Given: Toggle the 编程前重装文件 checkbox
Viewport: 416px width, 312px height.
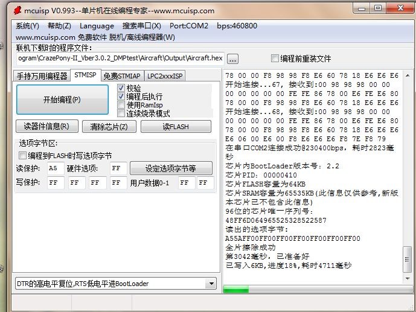Looking at the screenshot, I should (x=275, y=58).
